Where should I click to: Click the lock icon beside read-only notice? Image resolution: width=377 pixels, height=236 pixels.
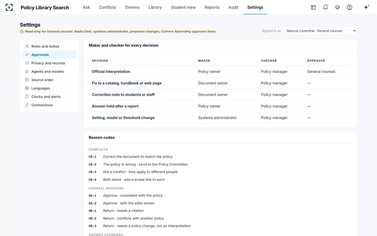click(22, 31)
